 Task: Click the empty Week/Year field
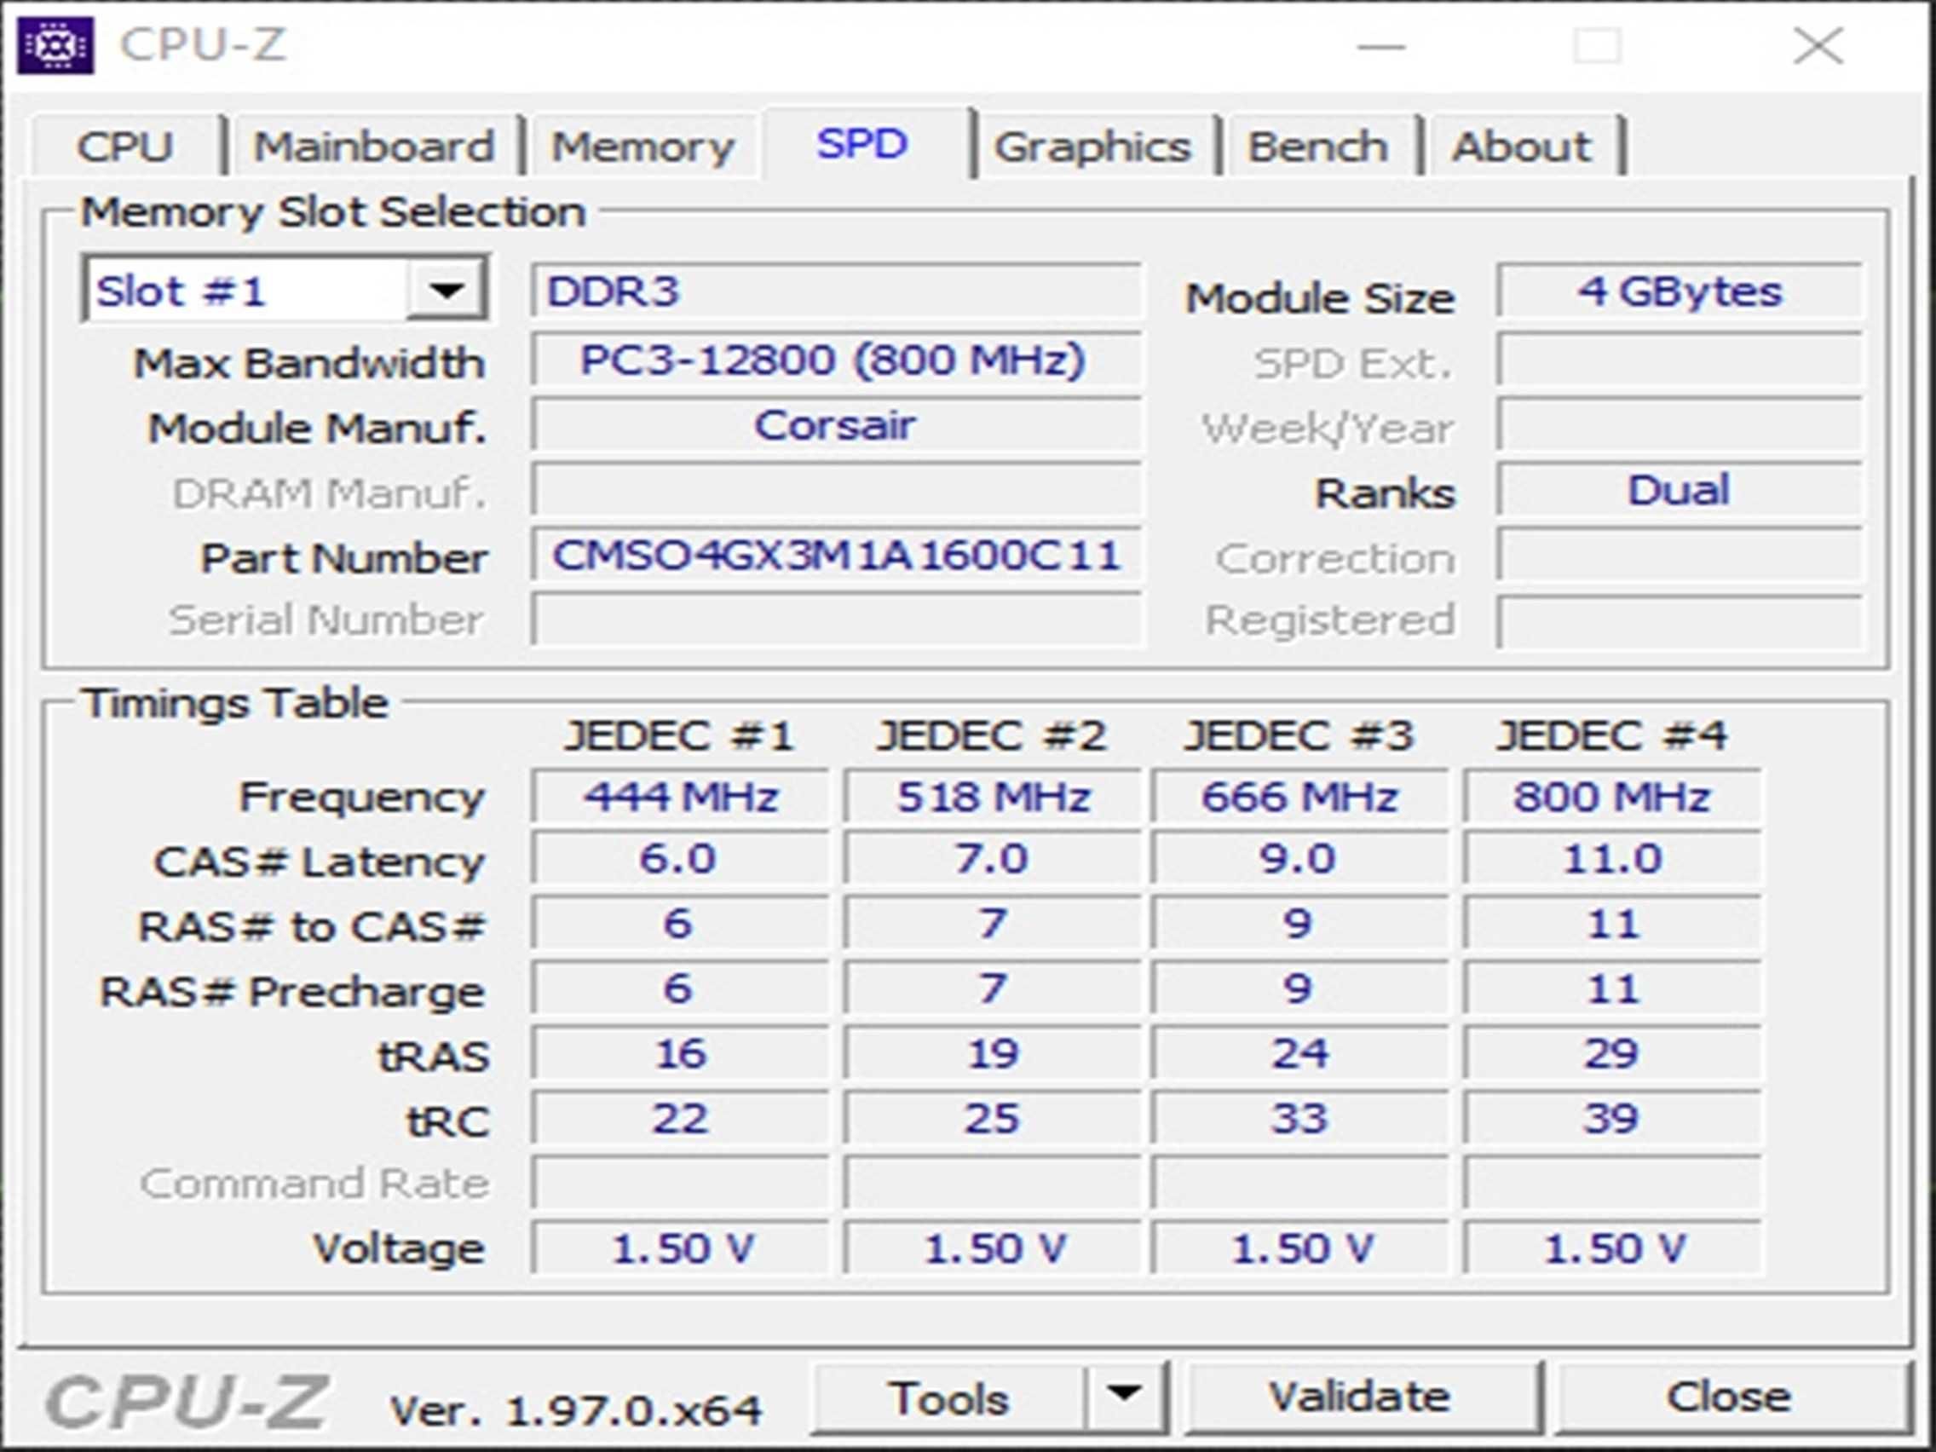1680,425
